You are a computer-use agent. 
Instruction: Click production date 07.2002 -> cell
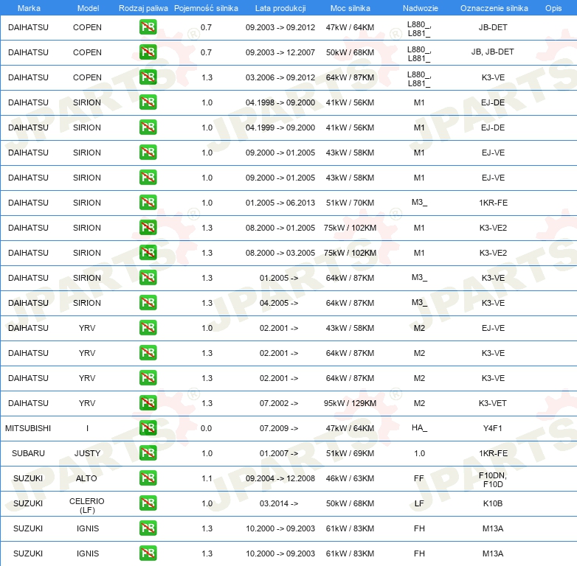click(x=279, y=403)
